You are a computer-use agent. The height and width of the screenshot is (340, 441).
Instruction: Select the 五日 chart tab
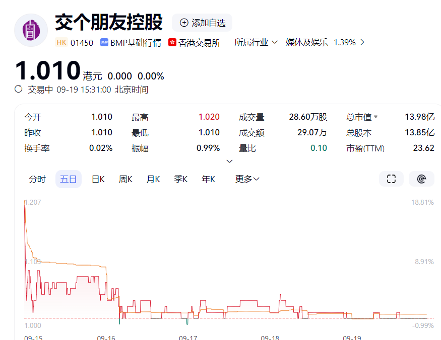68,179
